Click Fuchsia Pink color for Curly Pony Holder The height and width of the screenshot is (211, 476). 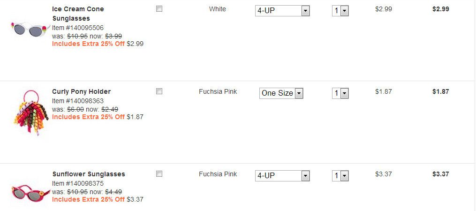click(218, 91)
